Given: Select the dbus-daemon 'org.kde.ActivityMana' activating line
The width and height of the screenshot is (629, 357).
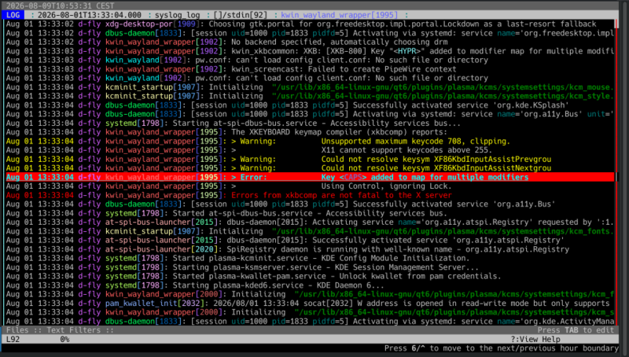Looking at the screenshot, I should pos(310,321).
